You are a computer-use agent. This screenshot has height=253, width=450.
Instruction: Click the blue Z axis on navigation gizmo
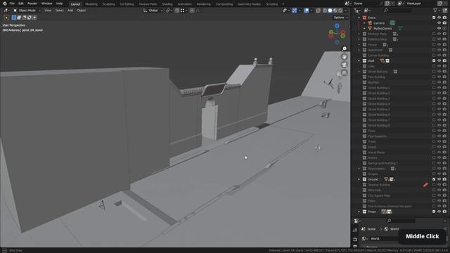tap(337, 26)
